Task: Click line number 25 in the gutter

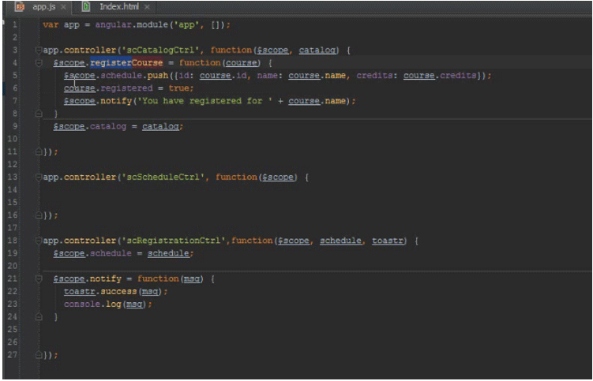Action: (x=13, y=330)
